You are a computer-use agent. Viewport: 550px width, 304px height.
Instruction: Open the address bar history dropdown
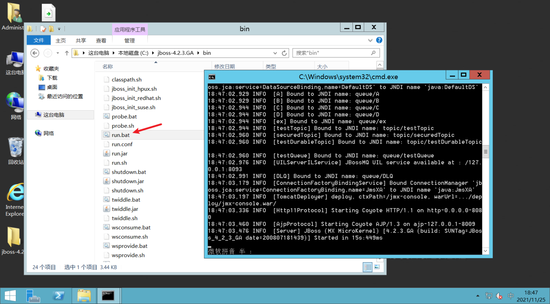(275, 53)
